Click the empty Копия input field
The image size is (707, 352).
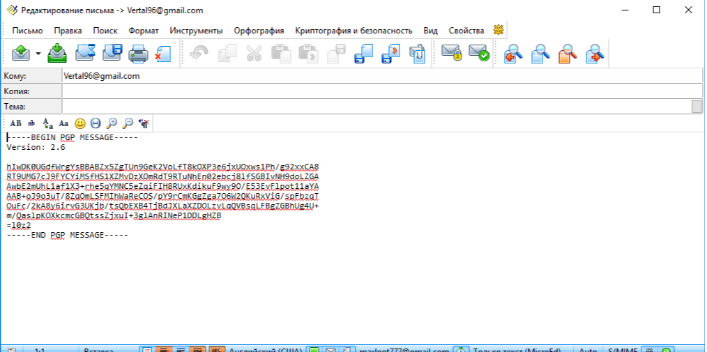tap(382, 91)
